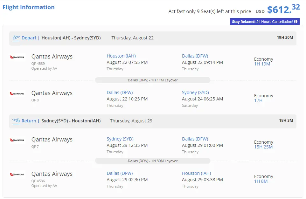
Task: Click the Dallas (DFW) 1H 30M Layover pill
Action: click(153, 161)
